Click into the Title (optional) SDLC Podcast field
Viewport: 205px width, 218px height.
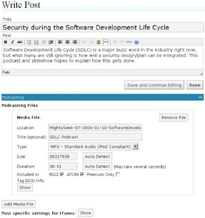(x=95, y=137)
